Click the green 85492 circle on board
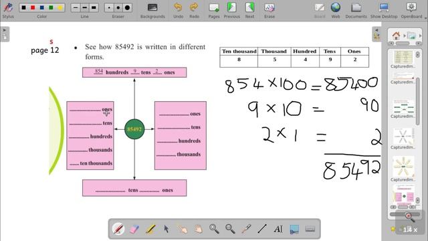The height and width of the screenshot is (241, 428). (x=134, y=129)
